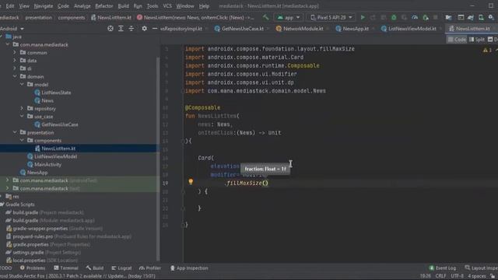Click the warning indicator in editor corner
498x280 pixels.
tap(487, 50)
